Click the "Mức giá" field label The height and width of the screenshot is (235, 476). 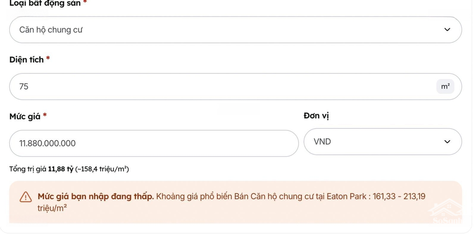25,117
